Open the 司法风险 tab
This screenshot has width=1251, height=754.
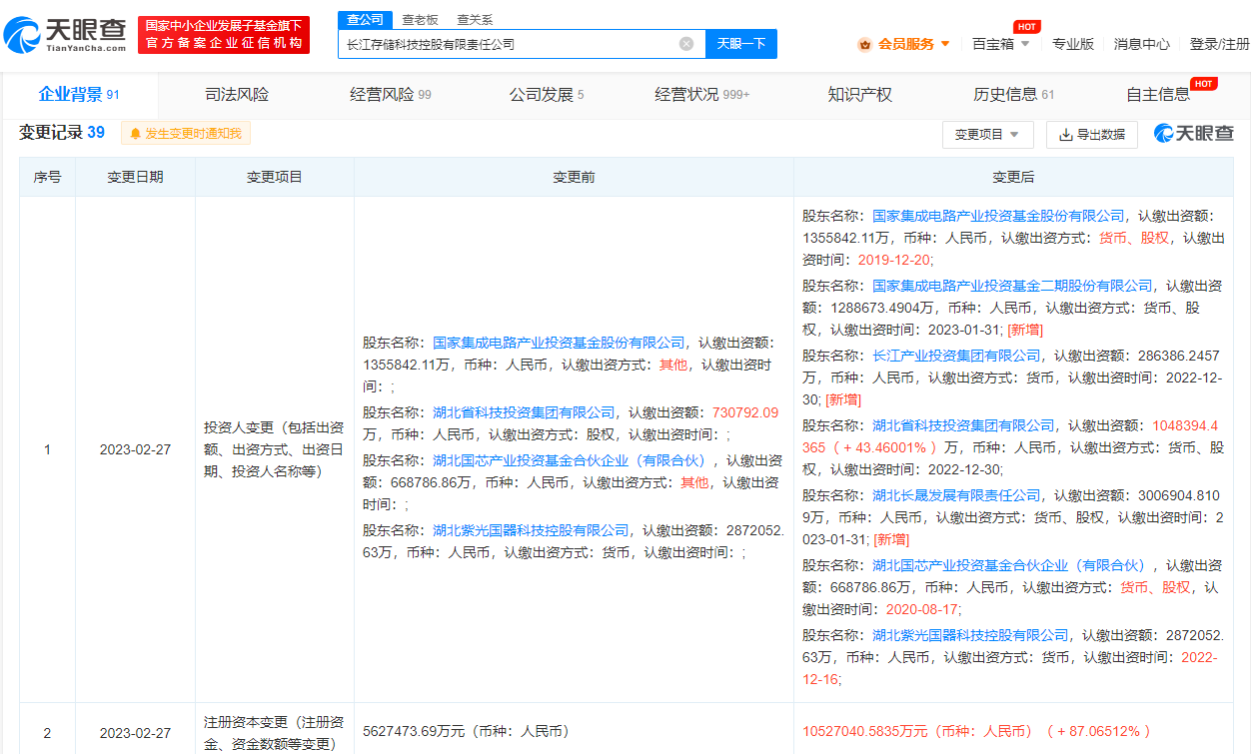[237, 95]
